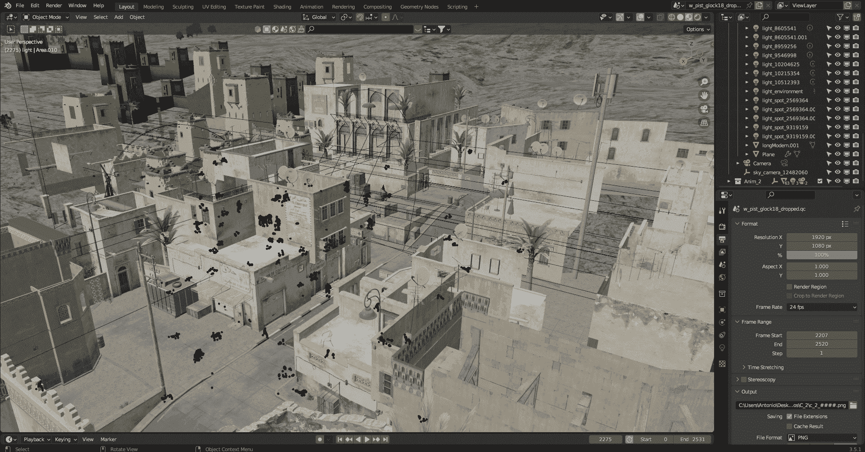The image size is (865, 452).
Task: Open viewport Options dropdown
Action: [x=698, y=29]
